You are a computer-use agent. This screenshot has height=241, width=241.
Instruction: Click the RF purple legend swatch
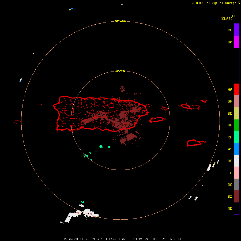coord(236,30)
